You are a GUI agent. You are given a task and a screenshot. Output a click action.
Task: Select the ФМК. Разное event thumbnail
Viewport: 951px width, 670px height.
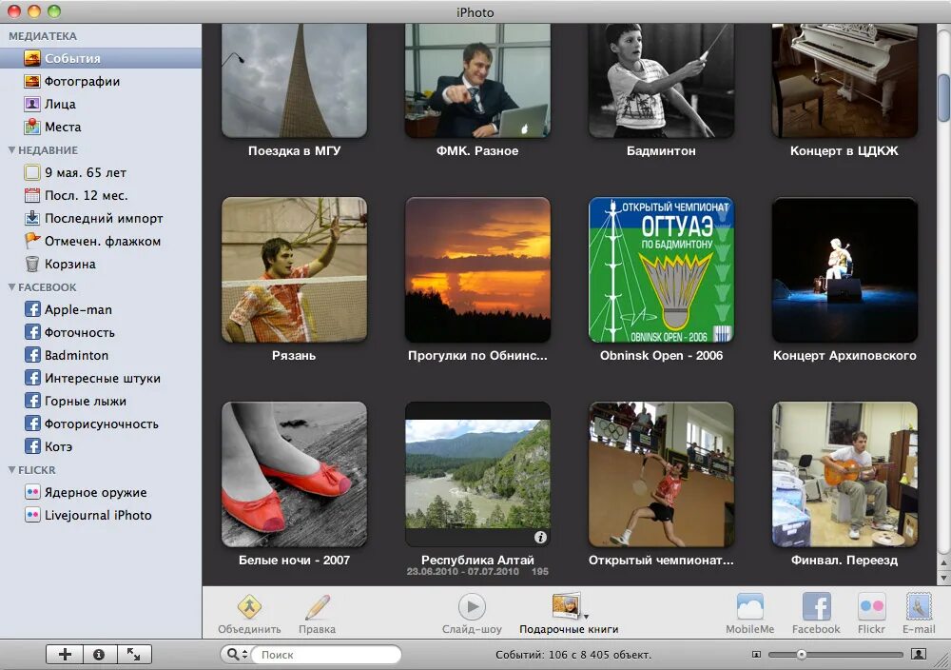(x=477, y=80)
